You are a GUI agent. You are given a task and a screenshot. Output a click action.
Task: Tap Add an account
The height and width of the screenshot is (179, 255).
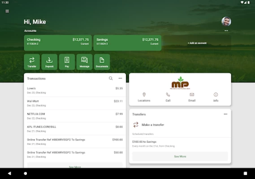click(x=197, y=43)
